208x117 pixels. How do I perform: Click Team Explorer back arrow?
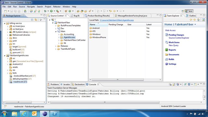click(x=191, y=20)
